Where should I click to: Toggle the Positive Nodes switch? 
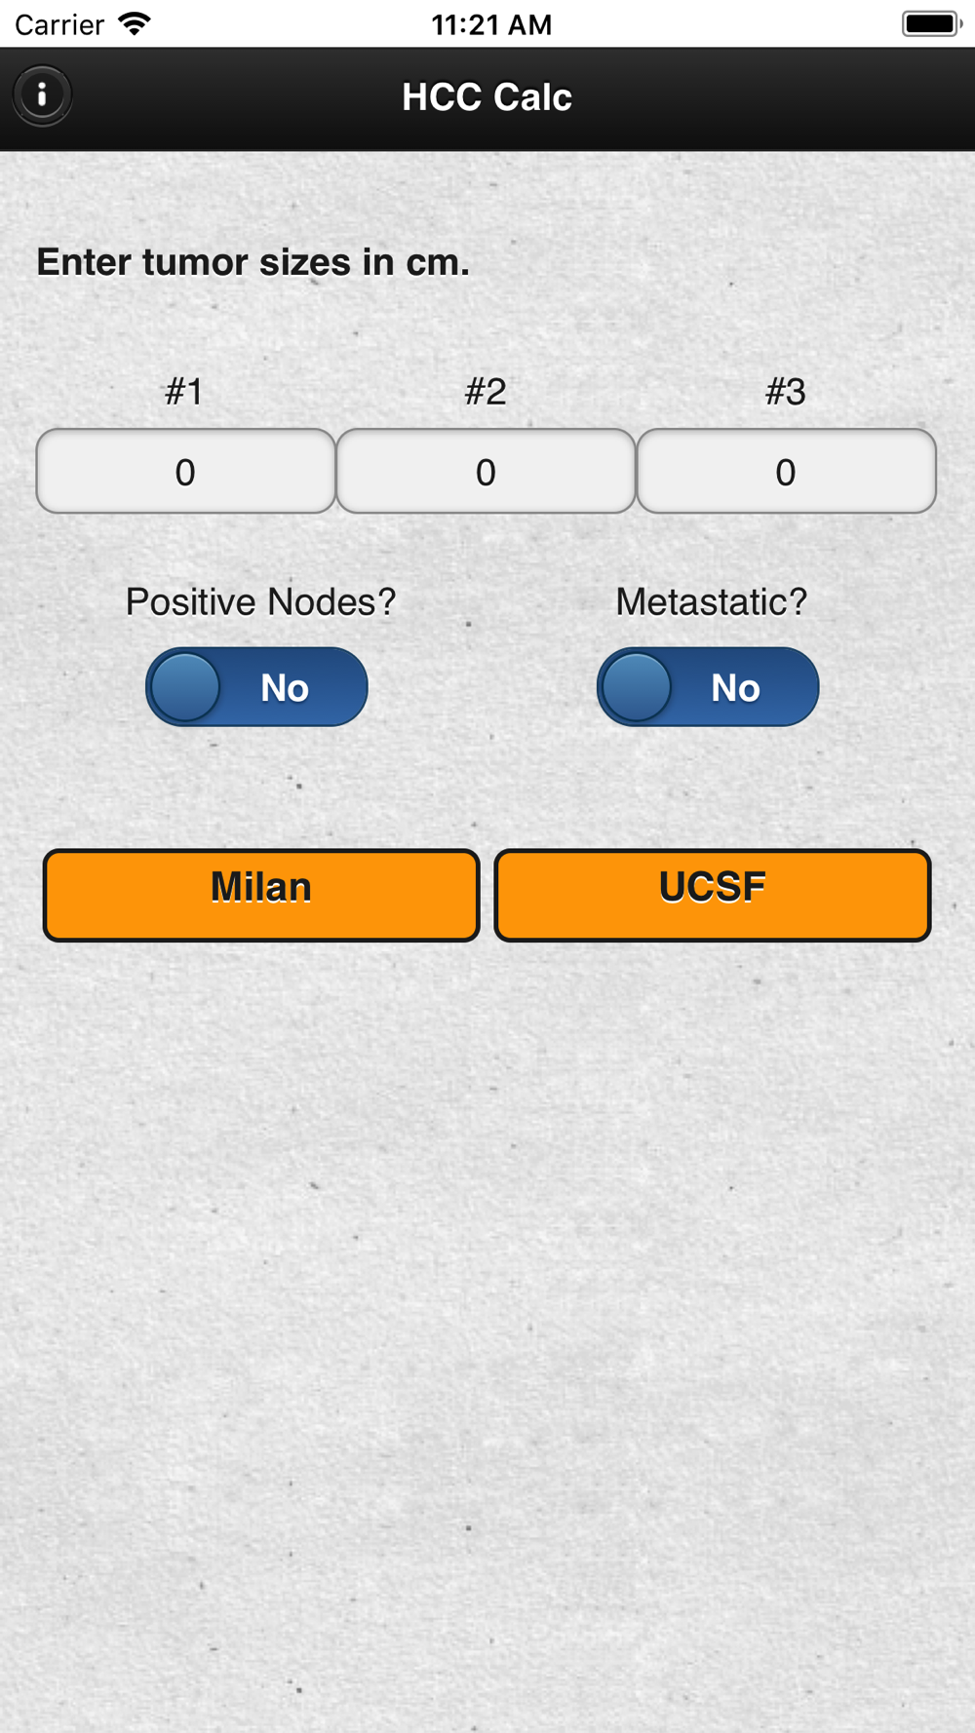(x=256, y=687)
